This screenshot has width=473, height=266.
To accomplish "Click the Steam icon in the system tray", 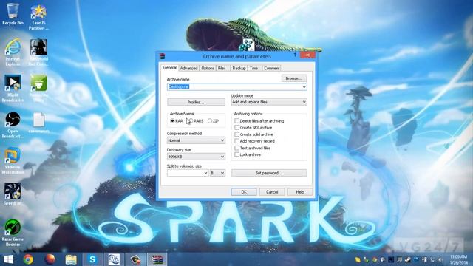I will click(407, 259).
